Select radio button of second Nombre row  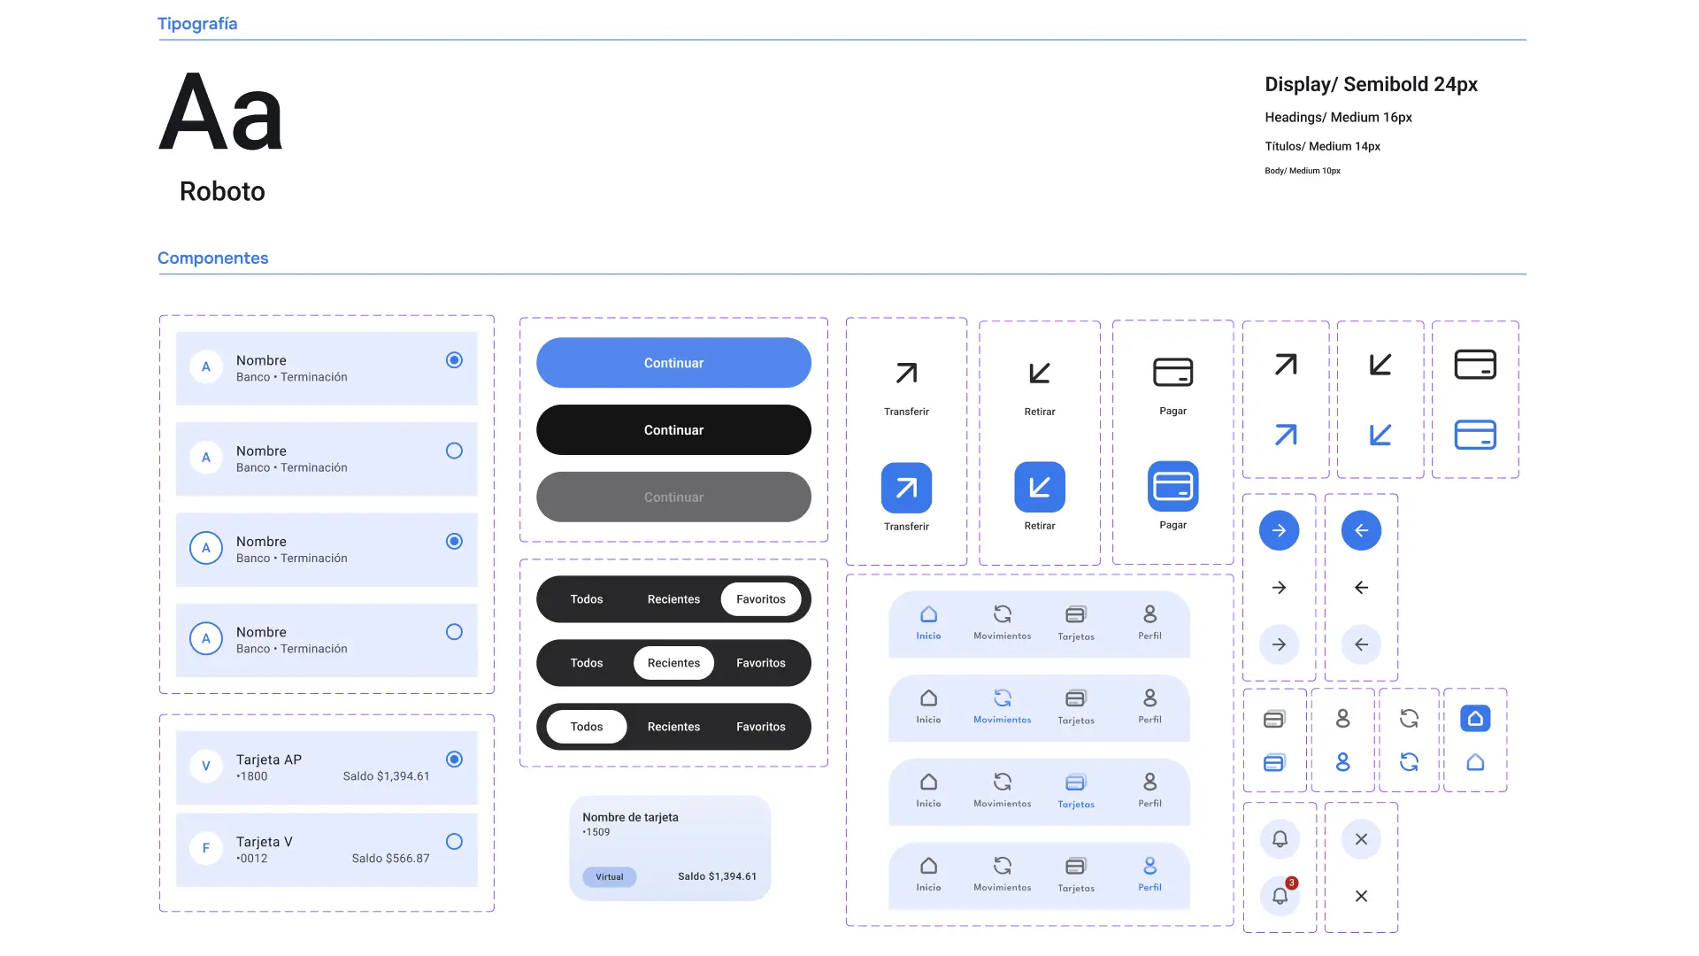454,451
